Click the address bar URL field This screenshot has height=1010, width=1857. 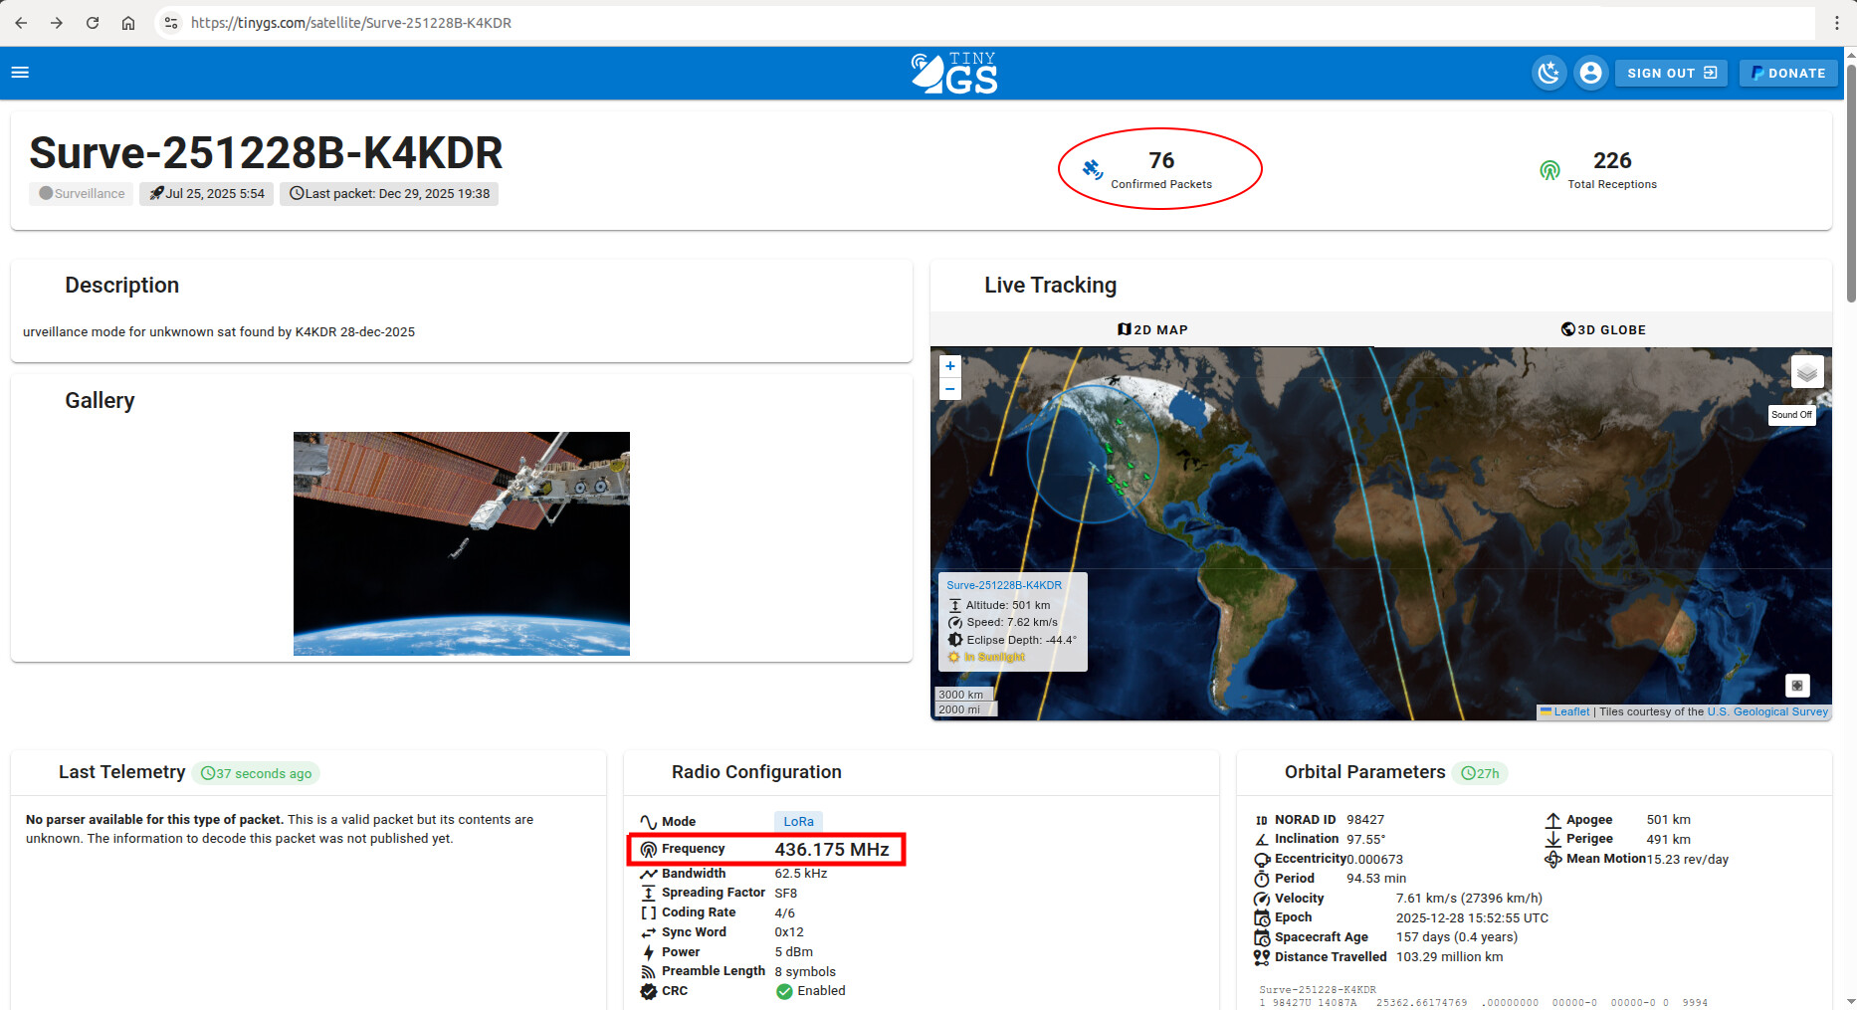point(896,23)
